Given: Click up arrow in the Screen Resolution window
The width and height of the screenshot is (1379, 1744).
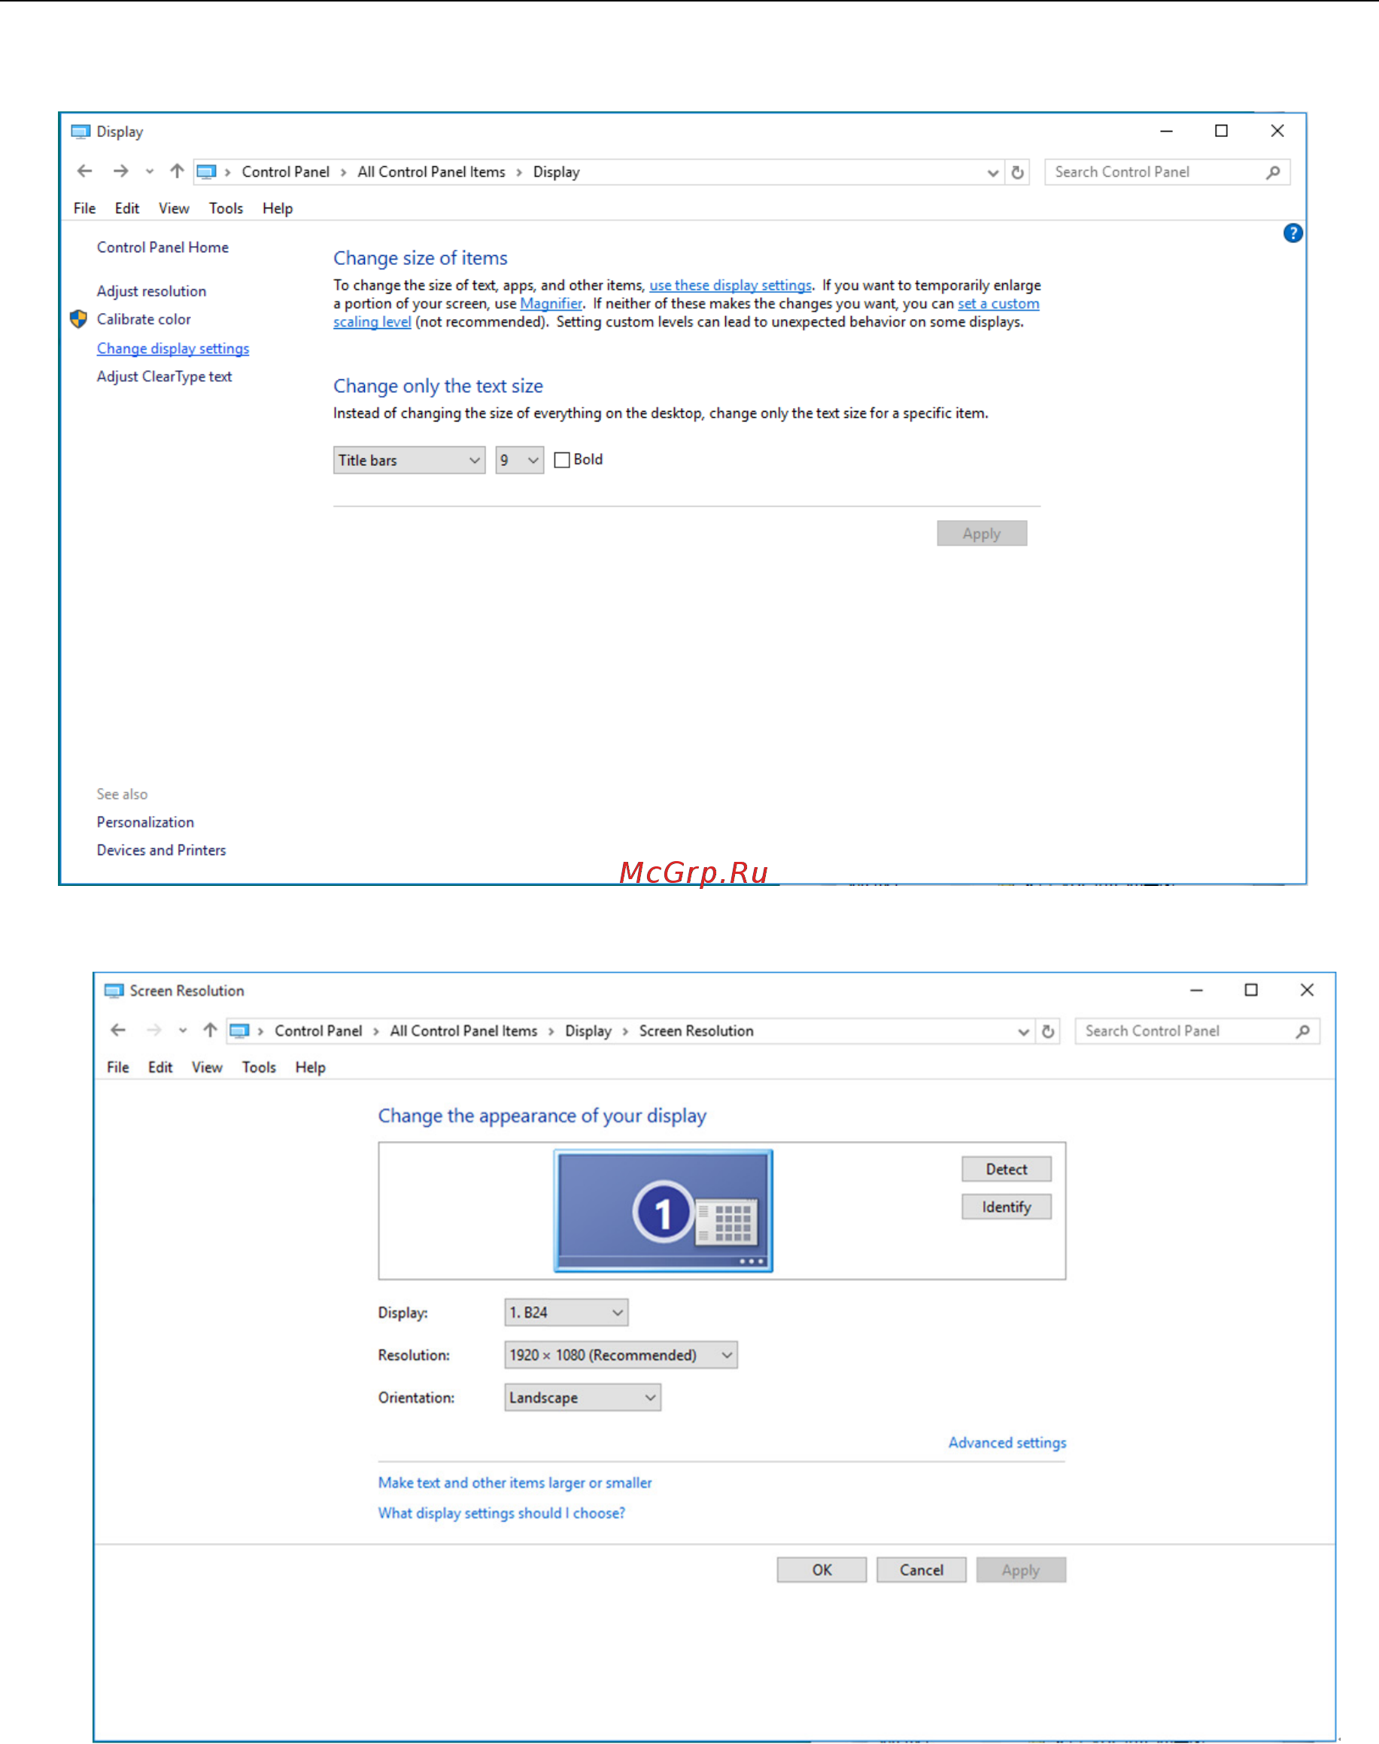Looking at the screenshot, I should [x=210, y=1030].
